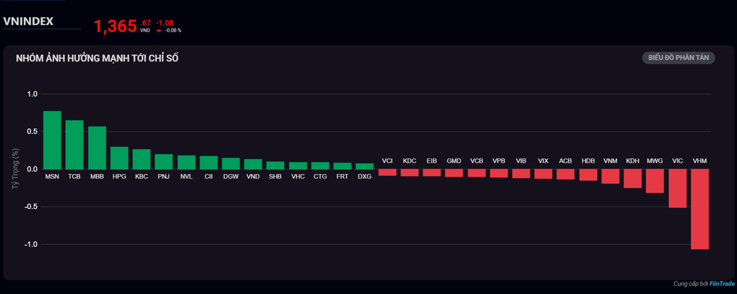Select the green MBB bar
The image size is (737, 294).
pyautogui.click(x=98, y=147)
